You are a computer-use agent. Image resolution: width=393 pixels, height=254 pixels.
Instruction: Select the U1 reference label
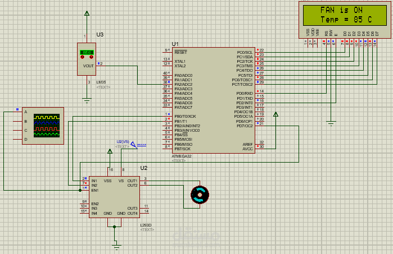[x=175, y=44]
